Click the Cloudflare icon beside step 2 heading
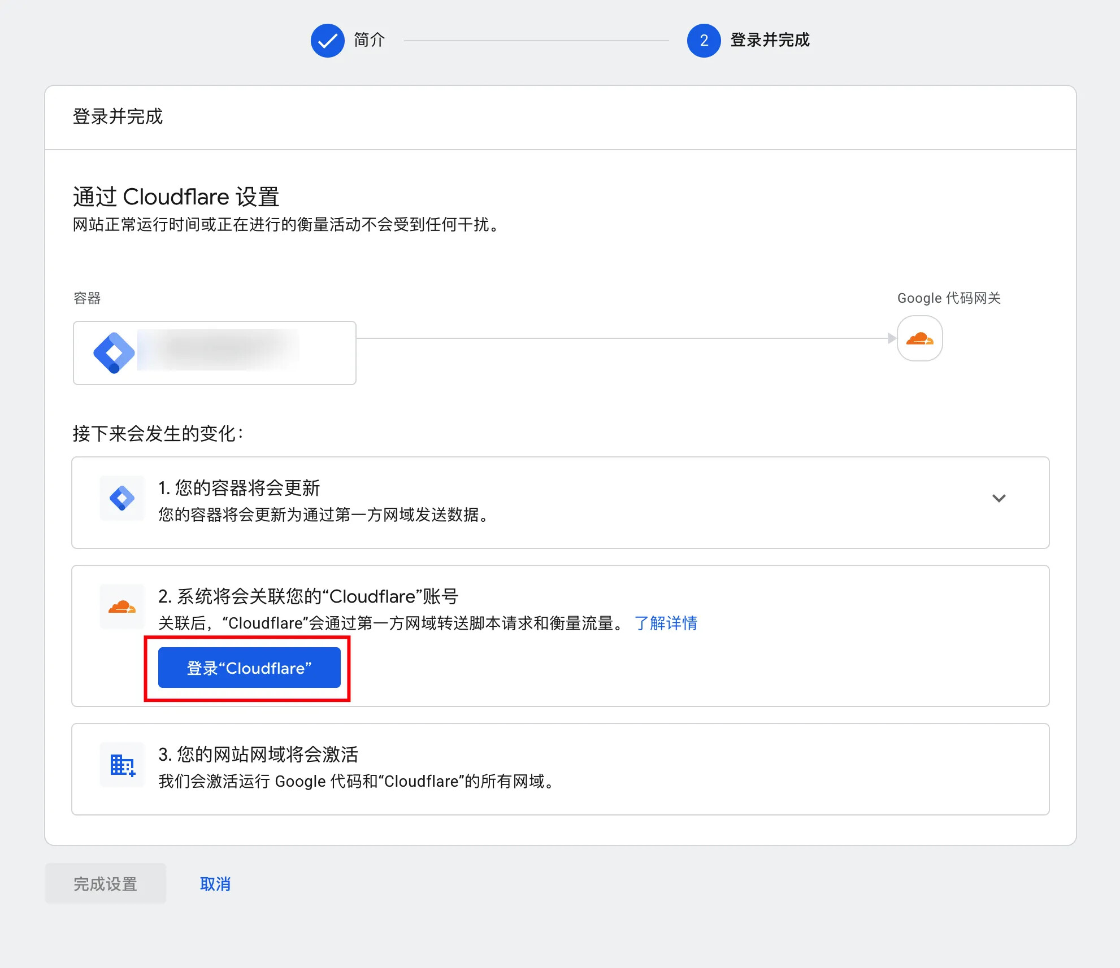1120x968 pixels. [x=122, y=607]
